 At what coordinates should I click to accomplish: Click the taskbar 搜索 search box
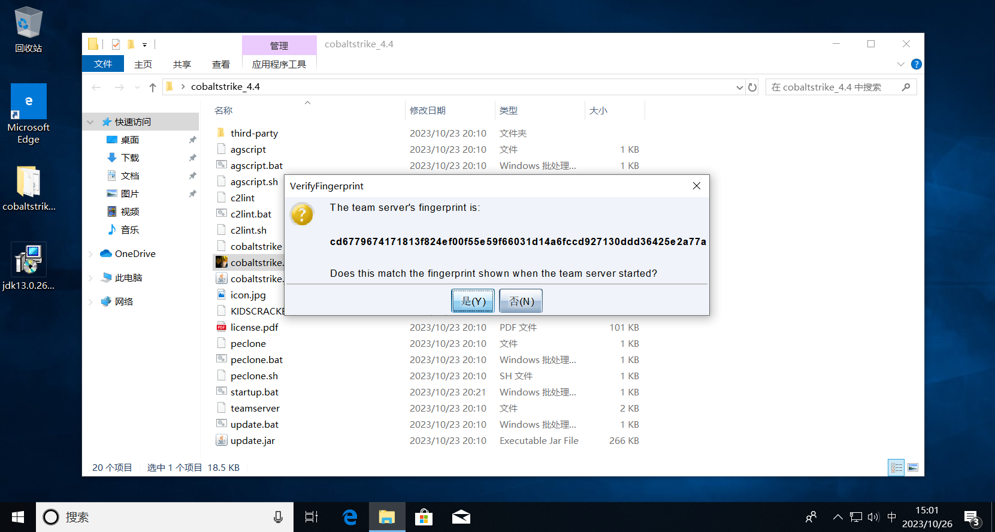(x=165, y=517)
